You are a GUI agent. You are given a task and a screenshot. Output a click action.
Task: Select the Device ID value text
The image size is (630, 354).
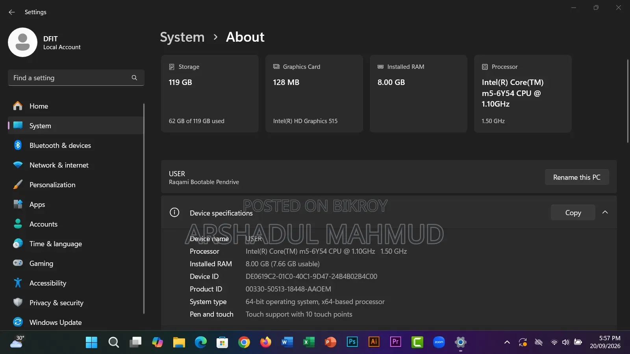click(x=311, y=277)
